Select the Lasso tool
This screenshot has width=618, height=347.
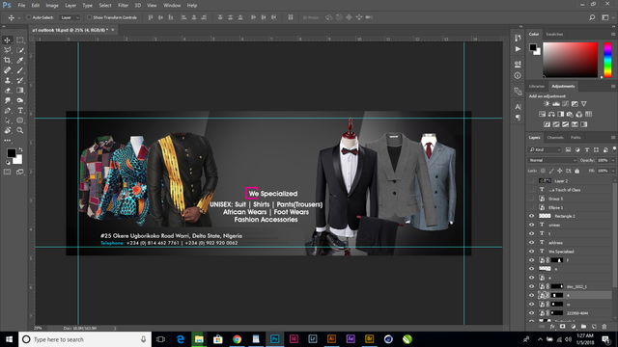point(7,50)
